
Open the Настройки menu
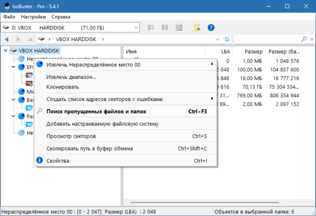point(33,17)
